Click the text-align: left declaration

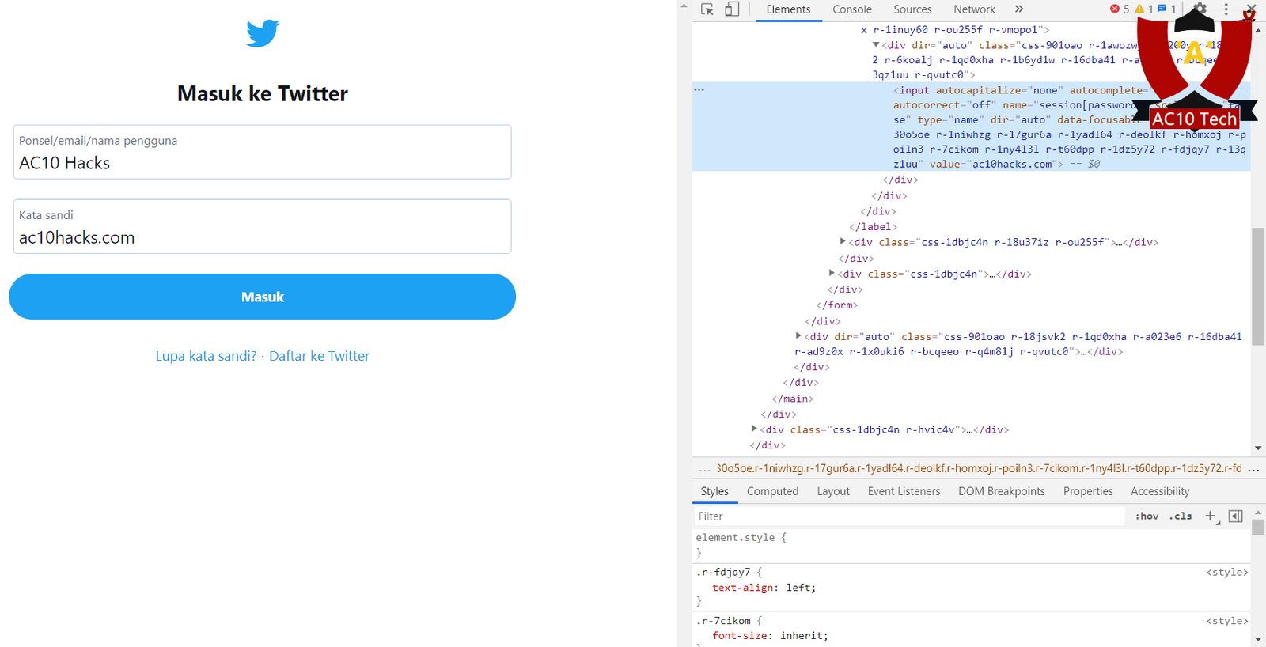pos(764,588)
